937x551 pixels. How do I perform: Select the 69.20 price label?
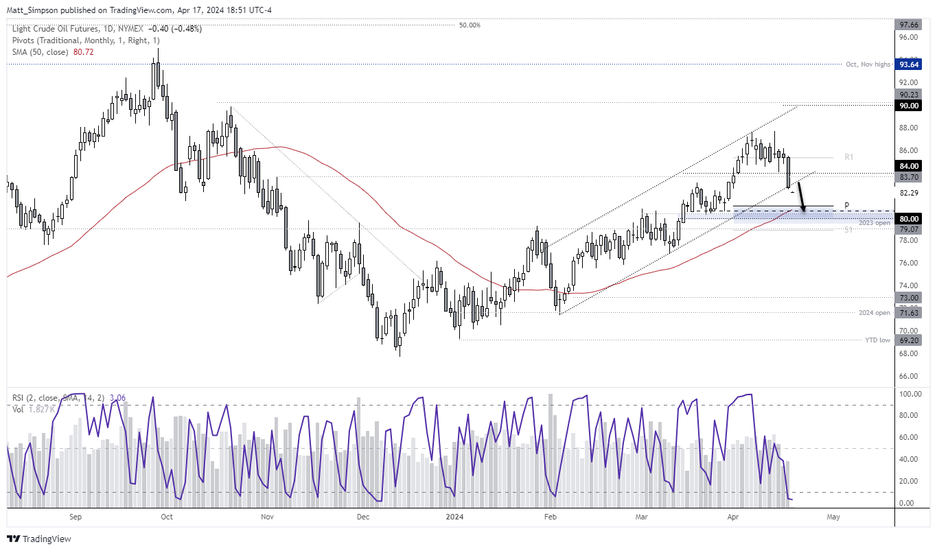pyautogui.click(x=910, y=340)
